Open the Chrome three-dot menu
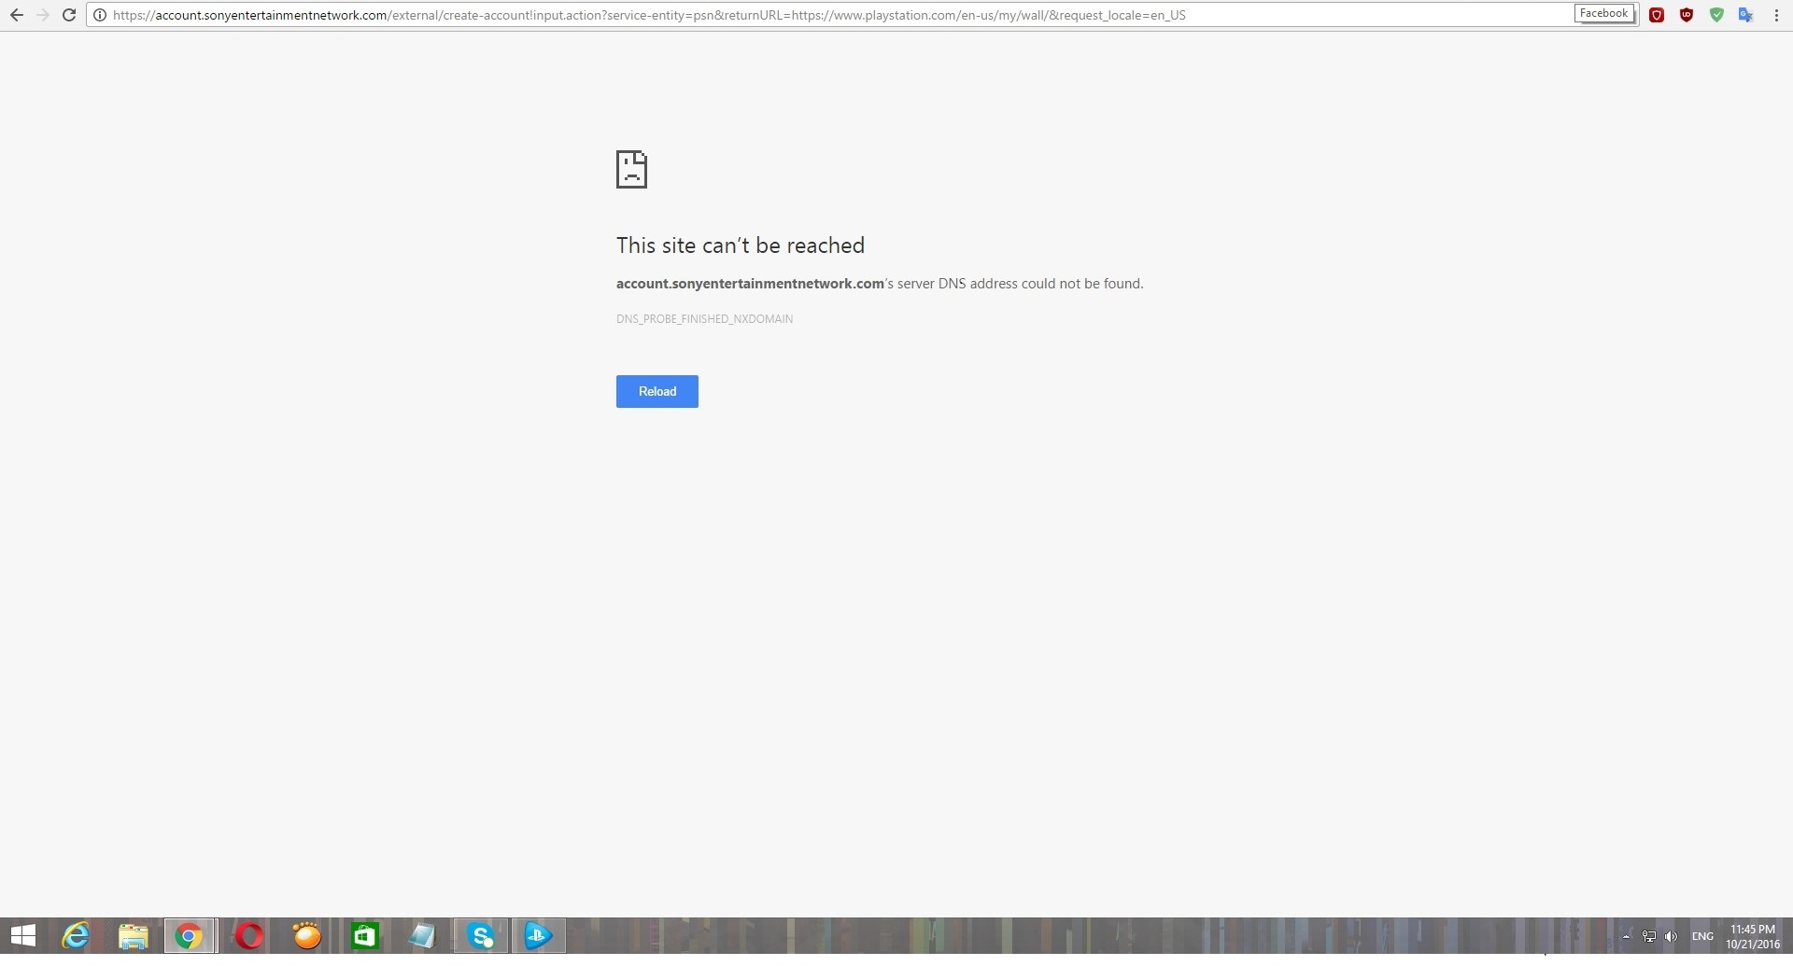1793x980 pixels. [x=1776, y=15]
